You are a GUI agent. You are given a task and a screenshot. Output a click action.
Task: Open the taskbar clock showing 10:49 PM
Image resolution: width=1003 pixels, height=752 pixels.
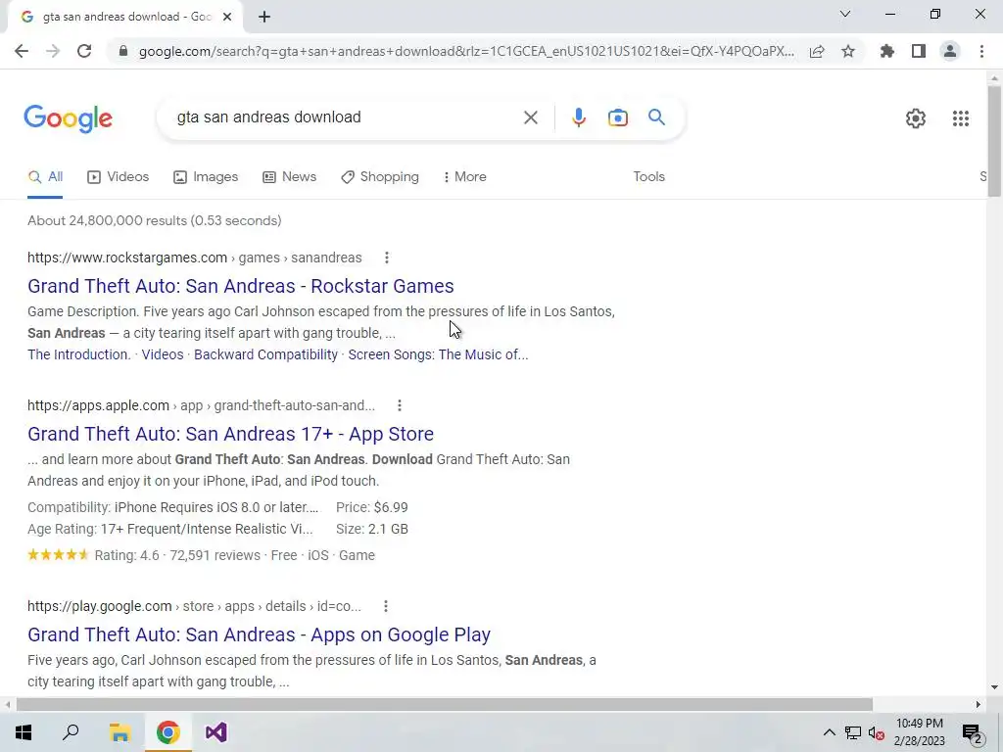pos(919,732)
